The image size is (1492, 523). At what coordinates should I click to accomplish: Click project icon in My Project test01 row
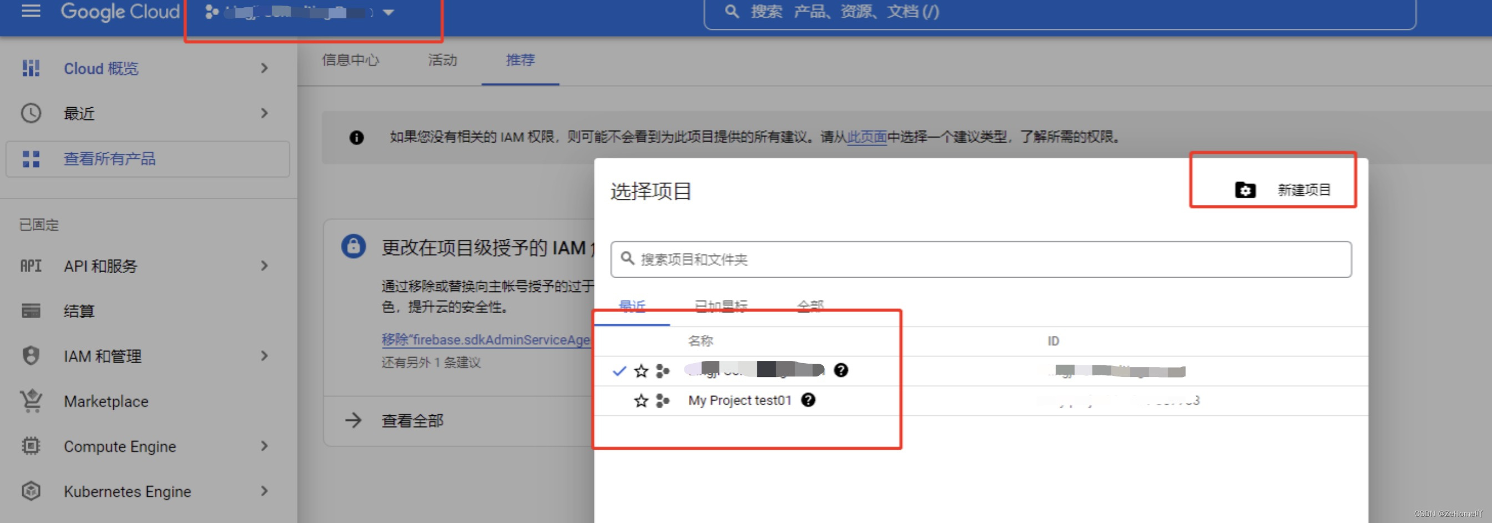click(663, 401)
